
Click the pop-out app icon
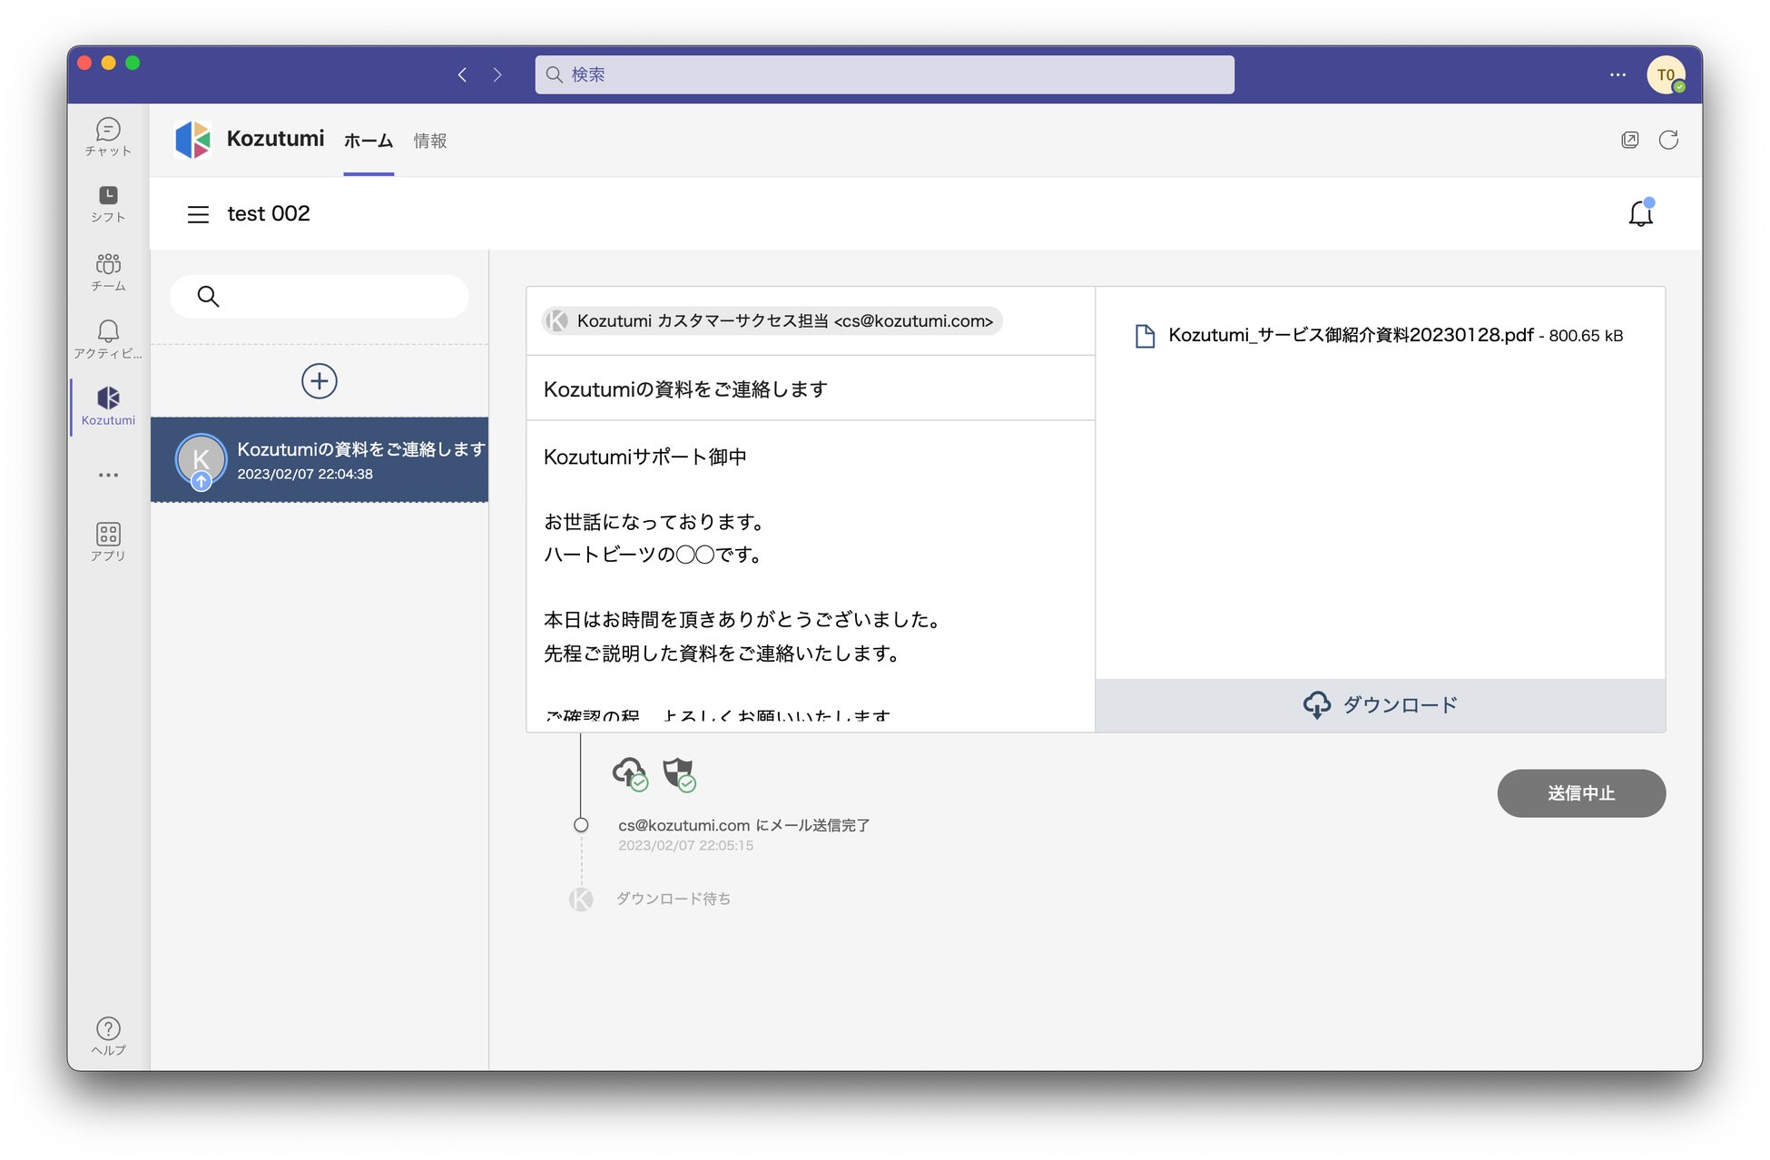(1630, 140)
